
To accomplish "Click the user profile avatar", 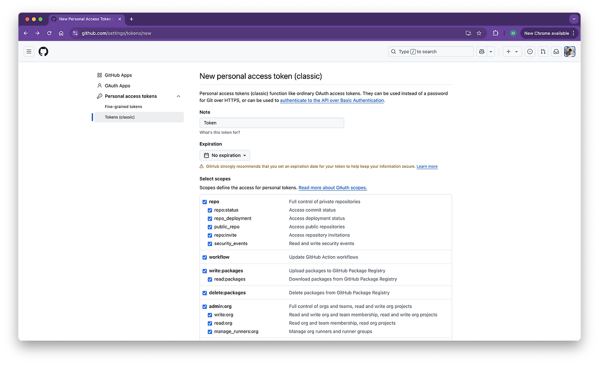I will tap(570, 52).
